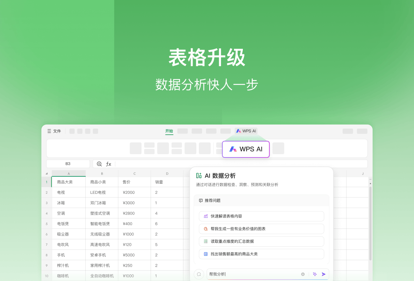
Task: Click the zoom magnifier icon in formula bar
Action: click(x=99, y=164)
